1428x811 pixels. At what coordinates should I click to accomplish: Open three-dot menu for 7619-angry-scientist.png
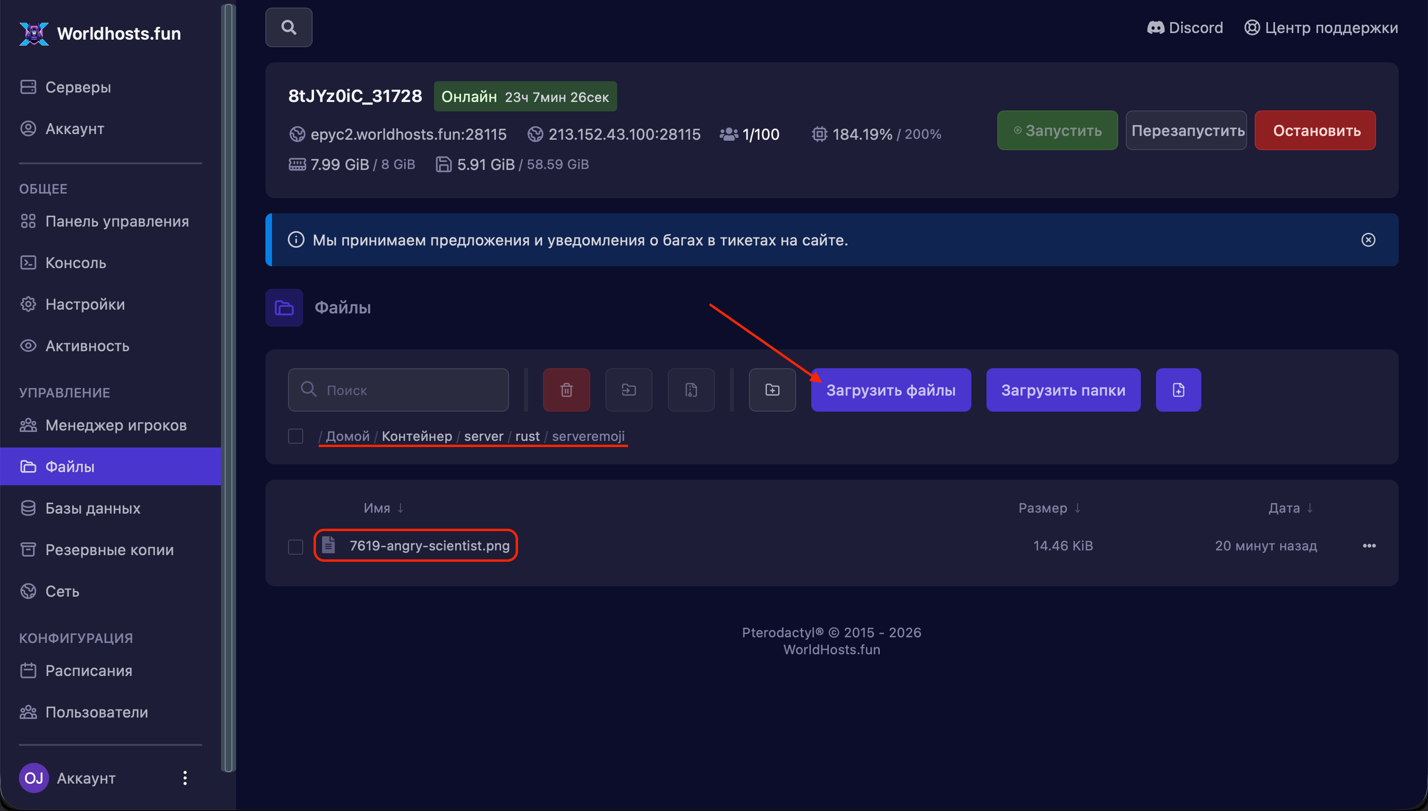(x=1369, y=546)
